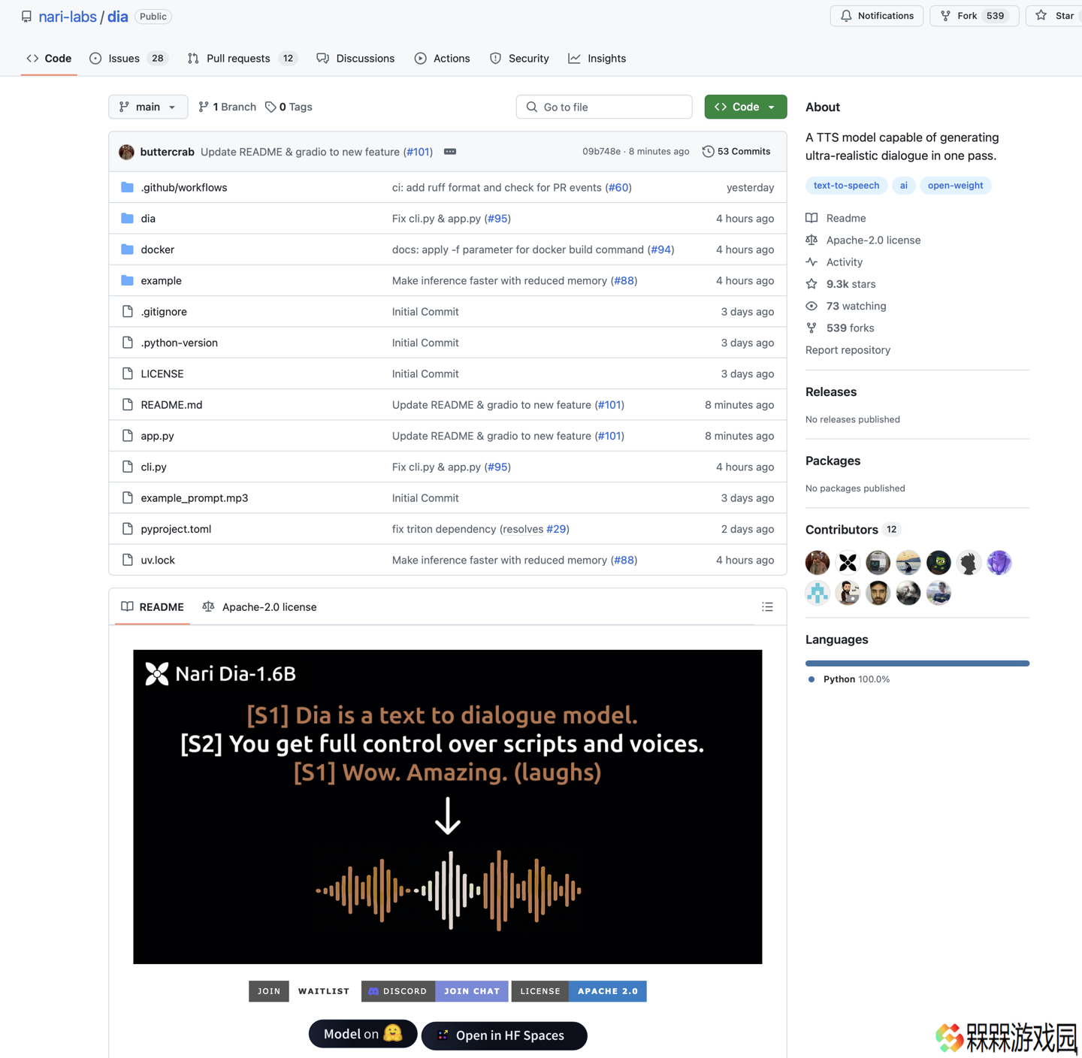Click Report repository
Image resolution: width=1082 pixels, height=1058 pixels.
848,350
